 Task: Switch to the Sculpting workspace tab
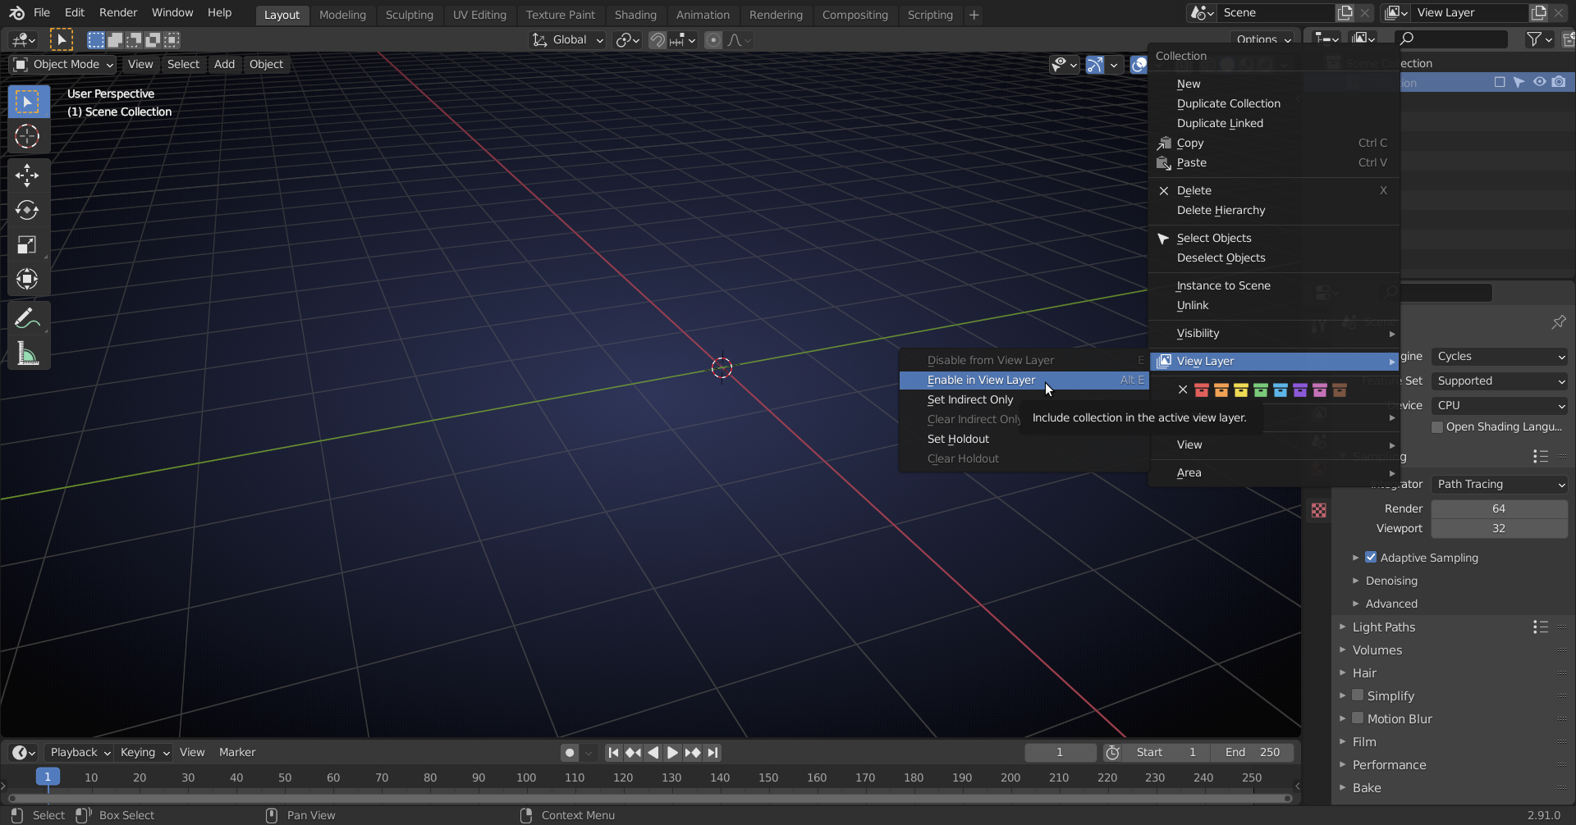coord(409,15)
